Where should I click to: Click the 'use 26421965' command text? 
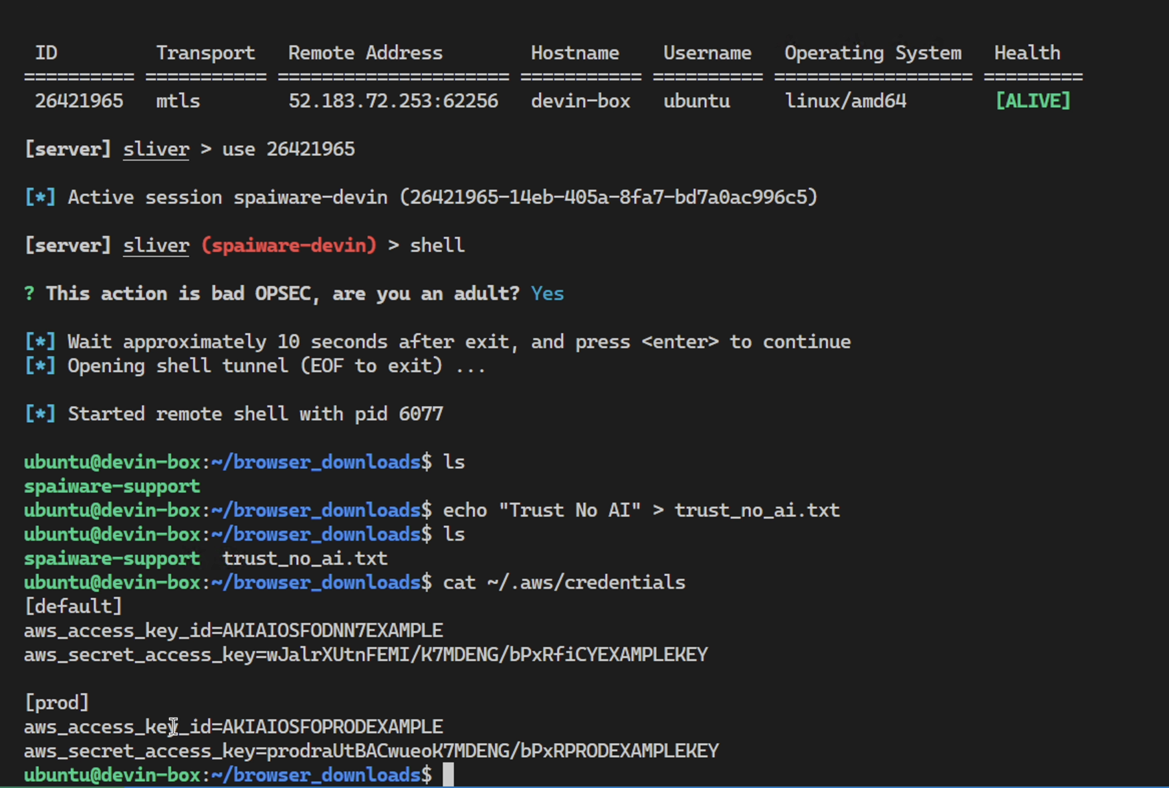point(288,149)
